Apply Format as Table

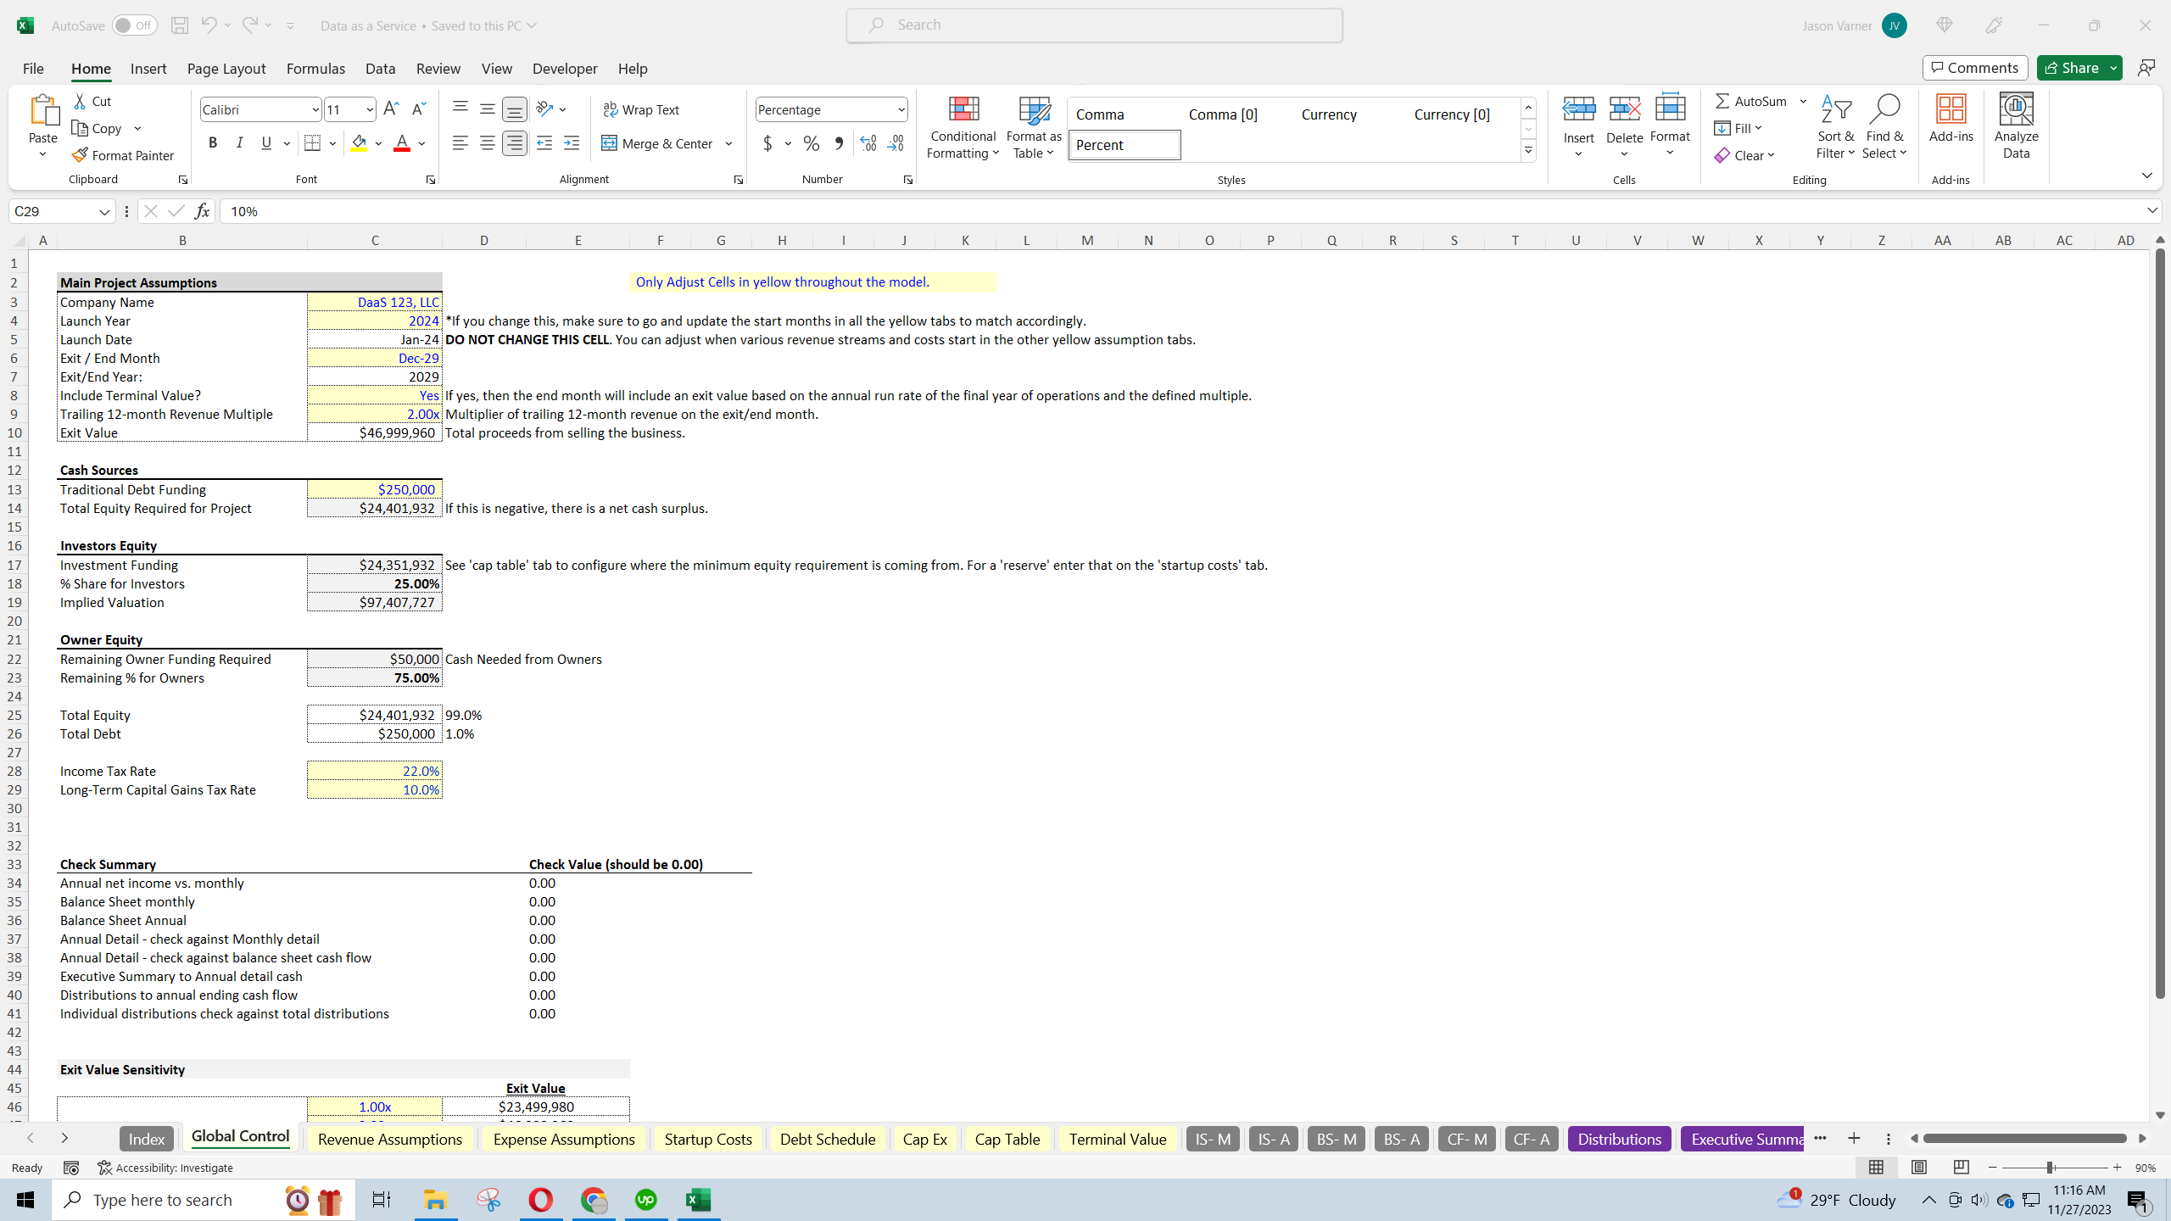[1032, 127]
